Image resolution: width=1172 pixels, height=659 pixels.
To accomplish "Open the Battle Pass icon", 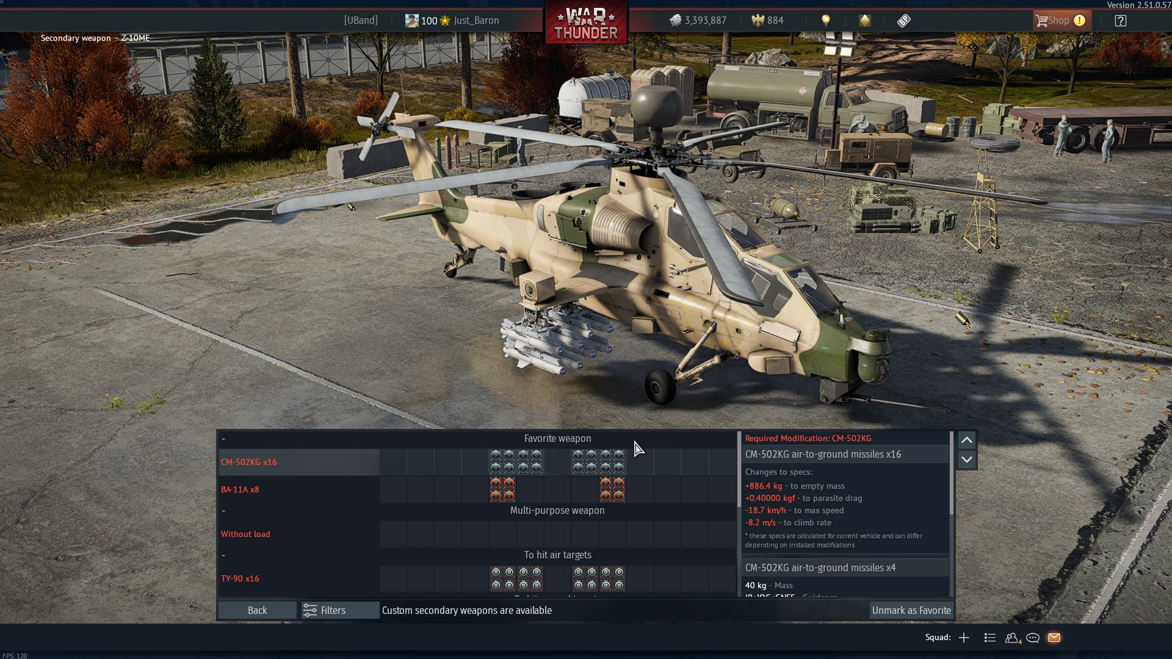I will [x=904, y=21].
